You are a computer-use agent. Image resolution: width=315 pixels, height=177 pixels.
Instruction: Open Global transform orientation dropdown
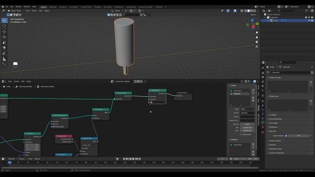[x=117, y=11]
